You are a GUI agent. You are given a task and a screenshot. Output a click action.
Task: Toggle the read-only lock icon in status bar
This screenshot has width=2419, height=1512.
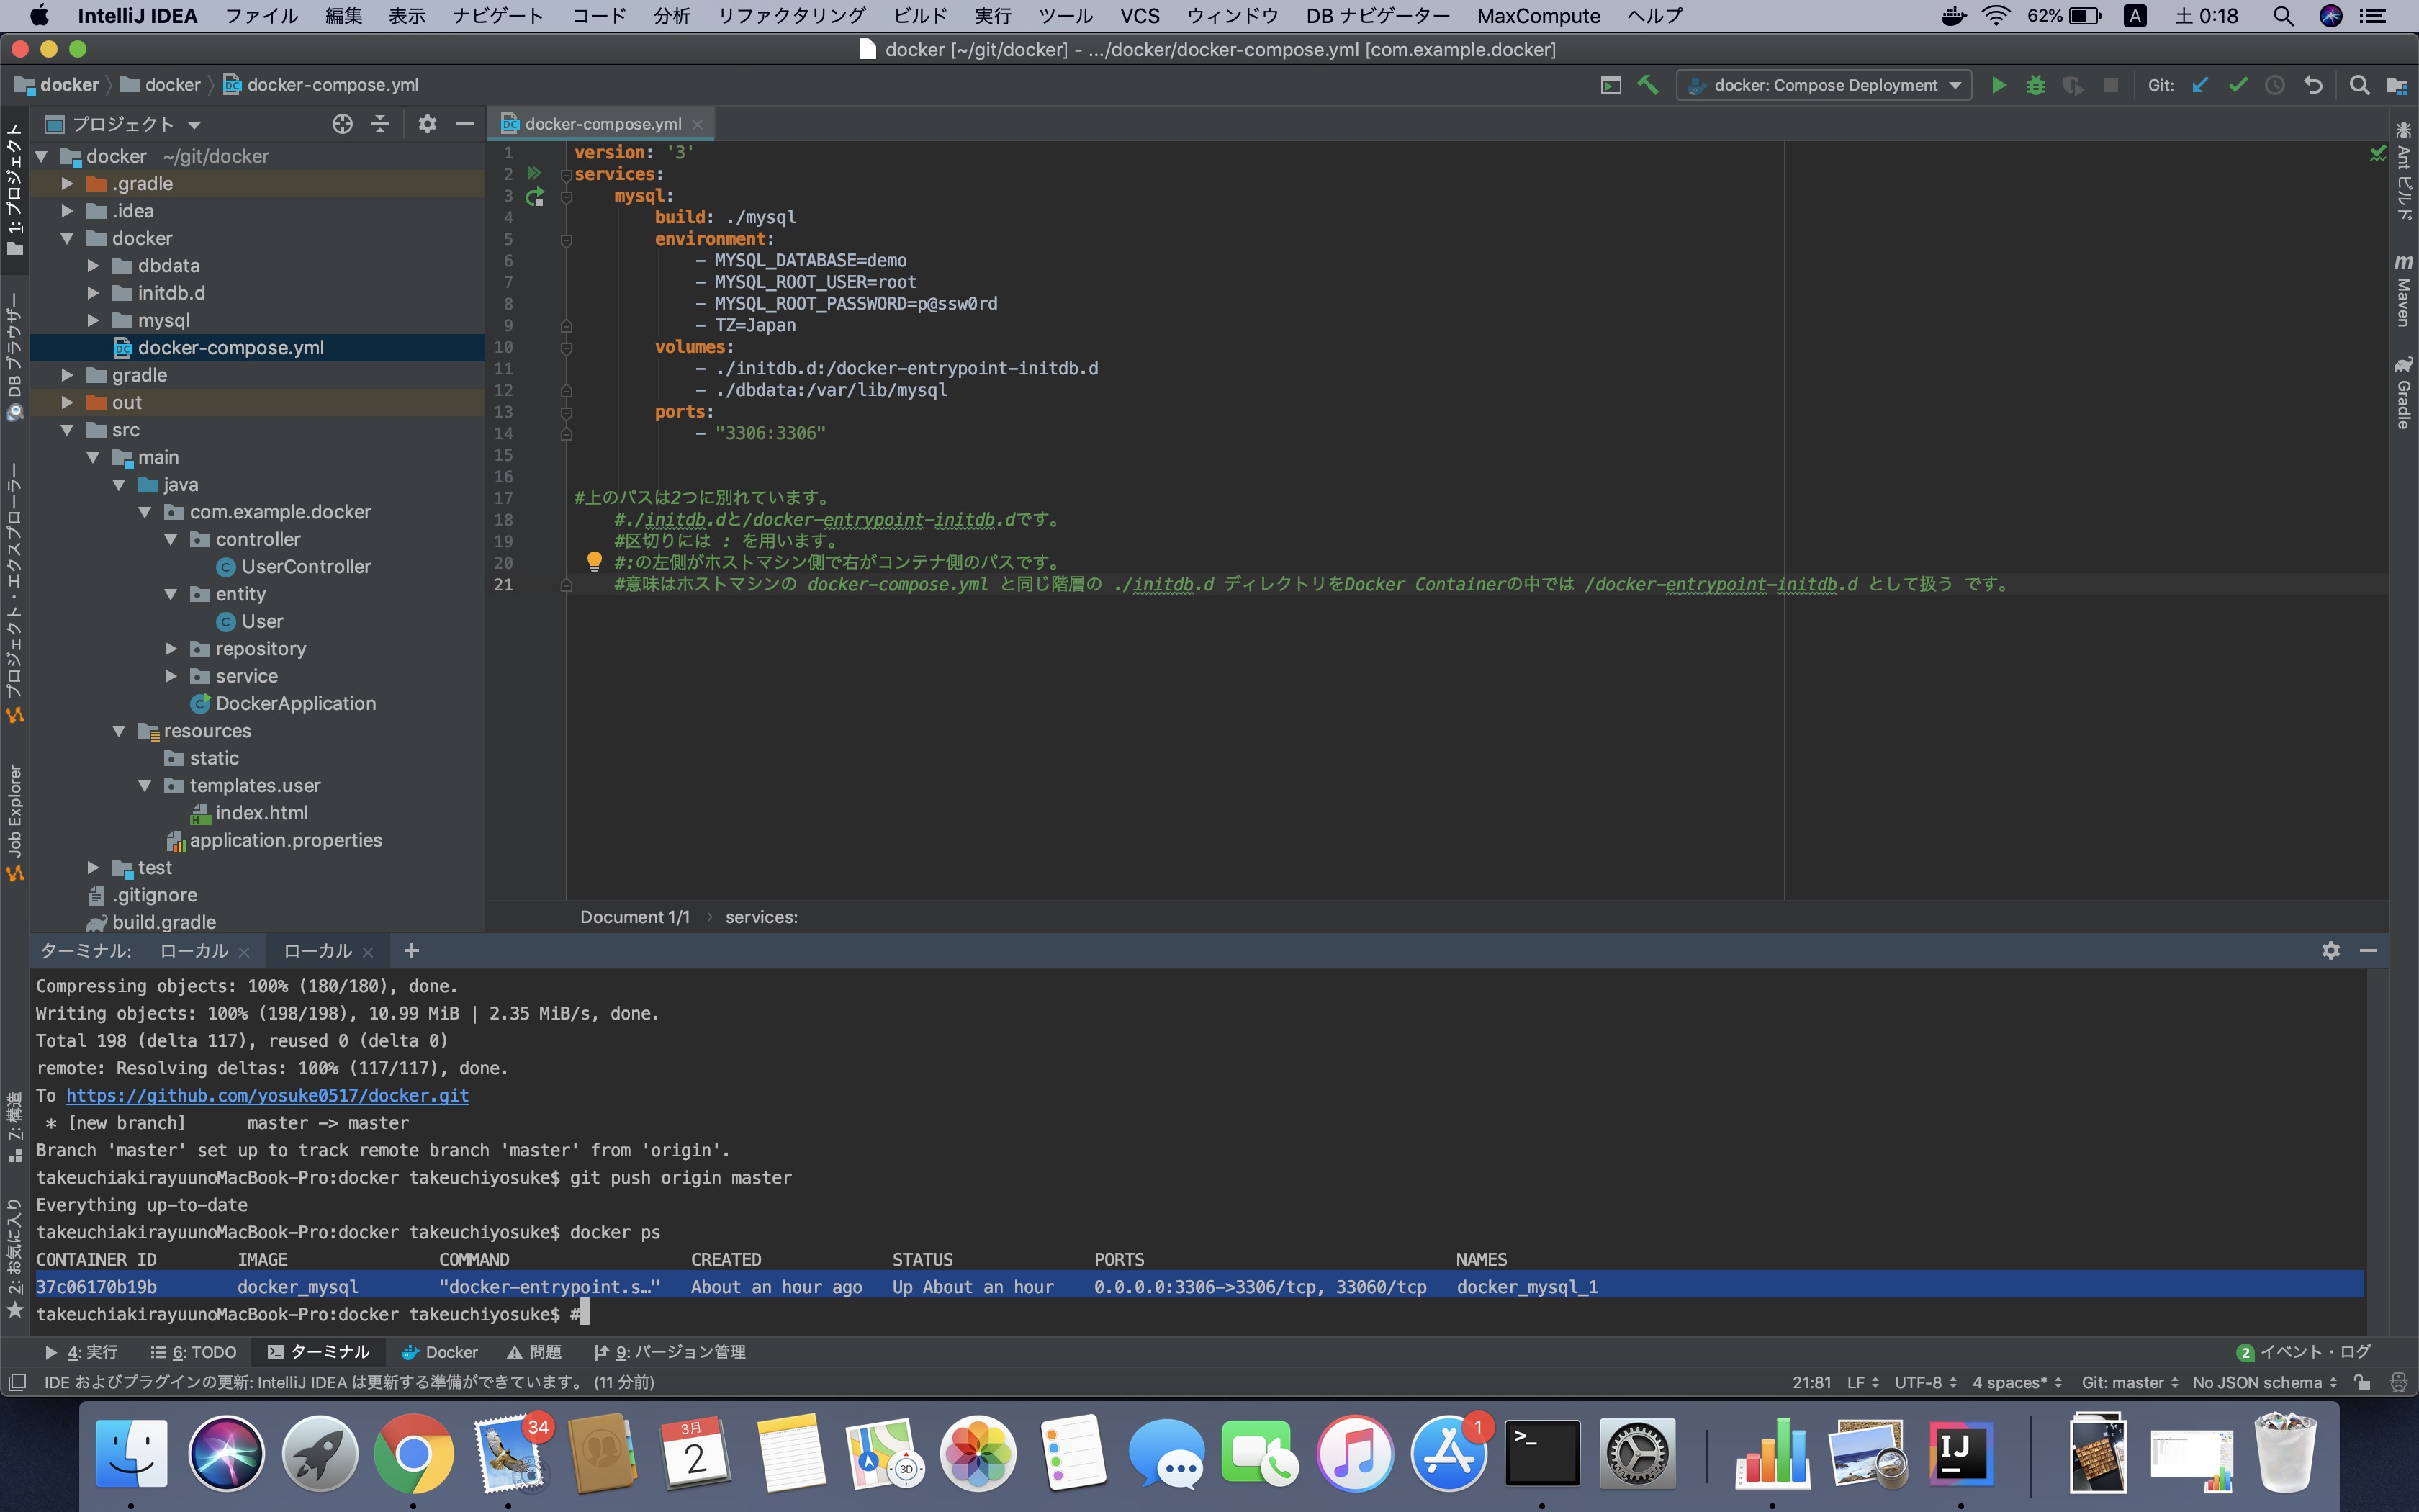(x=2362, y=1382)
